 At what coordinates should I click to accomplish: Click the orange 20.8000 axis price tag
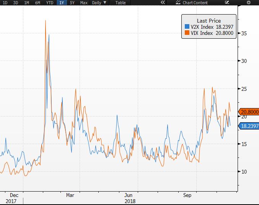click(x=248, y=112)
